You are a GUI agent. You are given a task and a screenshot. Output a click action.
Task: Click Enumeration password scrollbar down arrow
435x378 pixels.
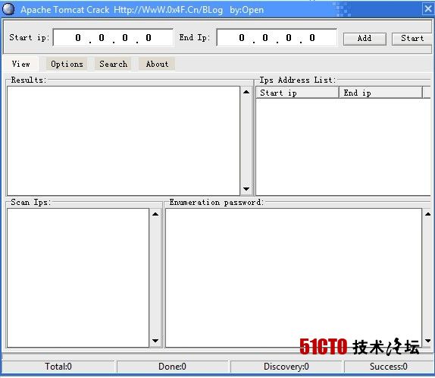(427, 341)
